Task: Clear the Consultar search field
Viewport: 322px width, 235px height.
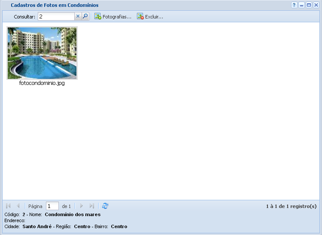Action: pyautogui.click(x=78, y=17)
